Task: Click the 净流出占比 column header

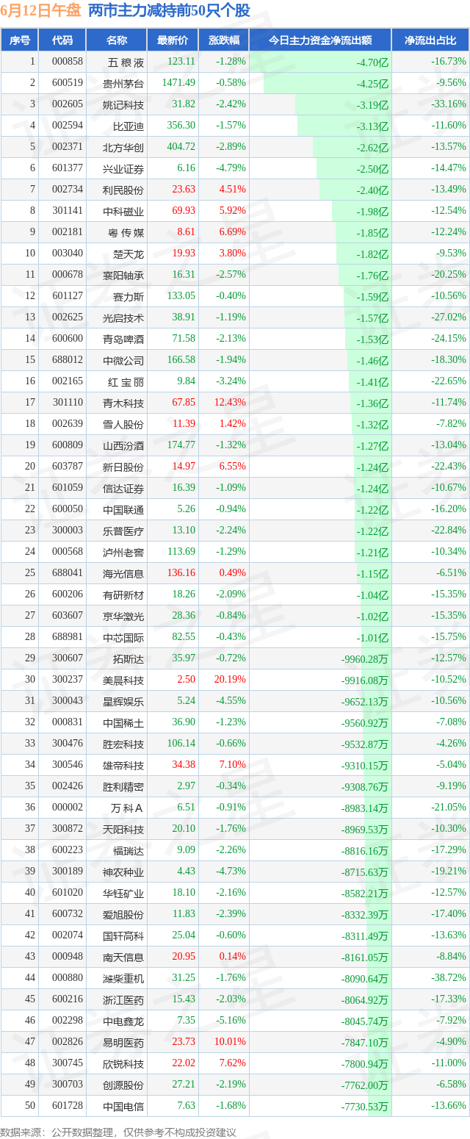Action: 430,40
